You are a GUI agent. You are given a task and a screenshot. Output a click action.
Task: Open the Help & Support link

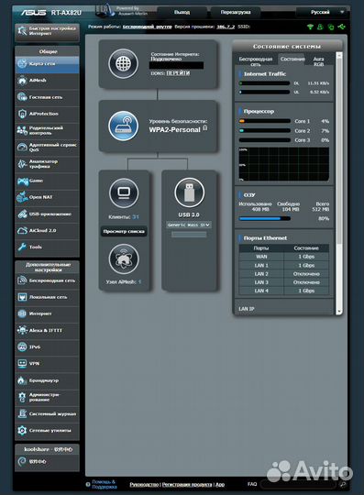(105, 484)
